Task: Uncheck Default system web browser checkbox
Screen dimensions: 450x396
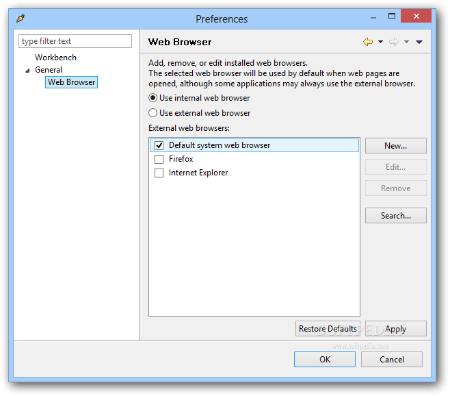Action: point(159,145)
